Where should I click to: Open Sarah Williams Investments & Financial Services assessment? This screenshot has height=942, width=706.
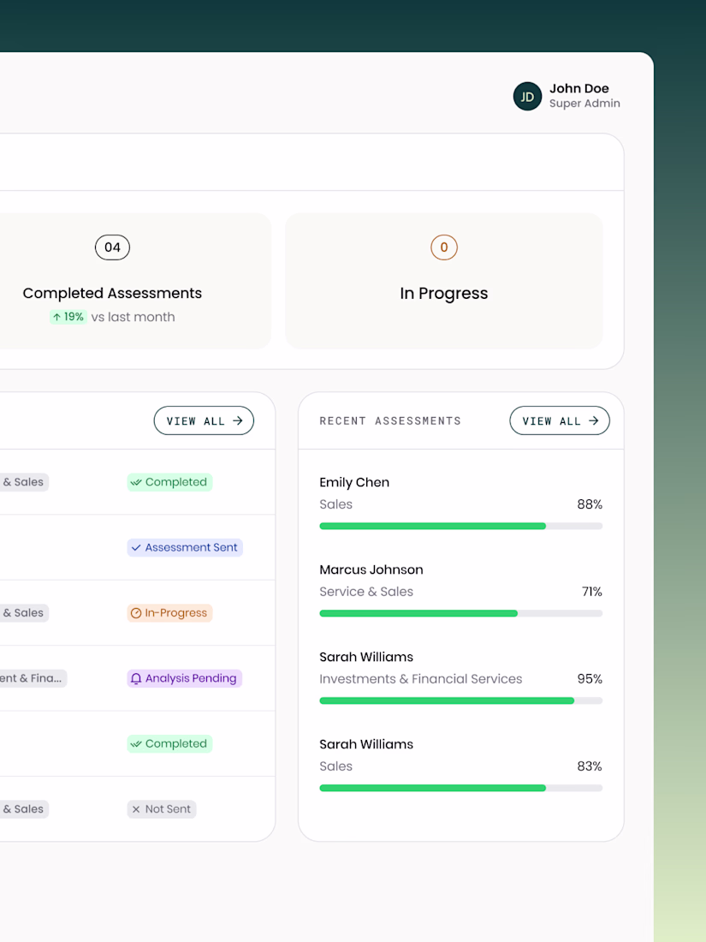click(460, 679)
